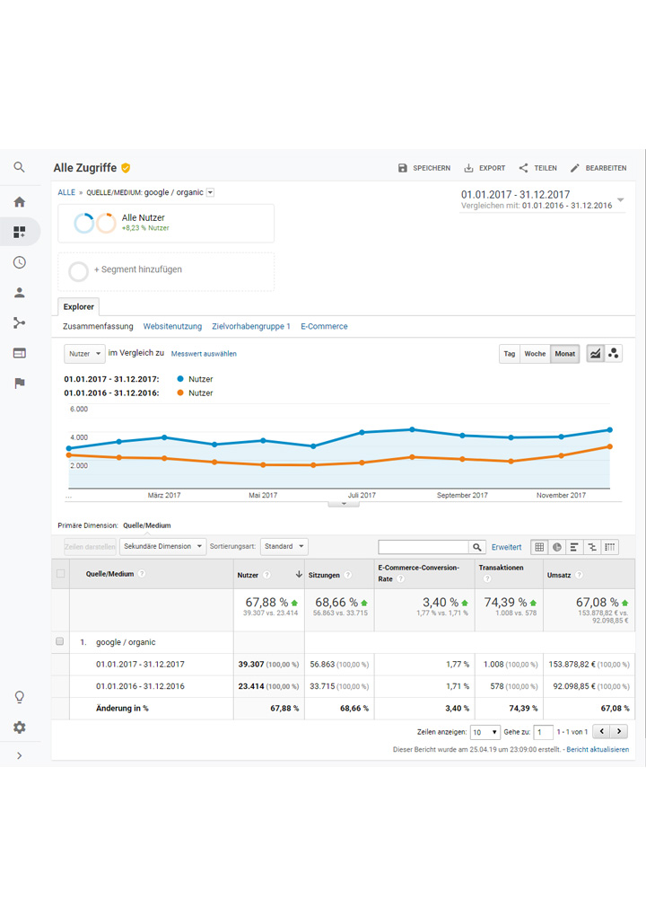Click the verified shield badge next to Alle Zugriffe

point(126,168)
